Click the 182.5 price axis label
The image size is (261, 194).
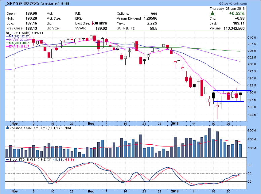252,115
